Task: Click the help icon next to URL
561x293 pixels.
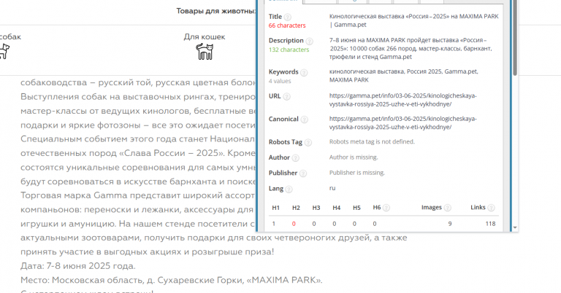Action: (x=286, y=96)
